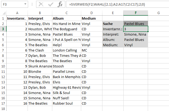This screenshot has height=111, width=169.
Task: Select column C header
Action: coord(67,13)
